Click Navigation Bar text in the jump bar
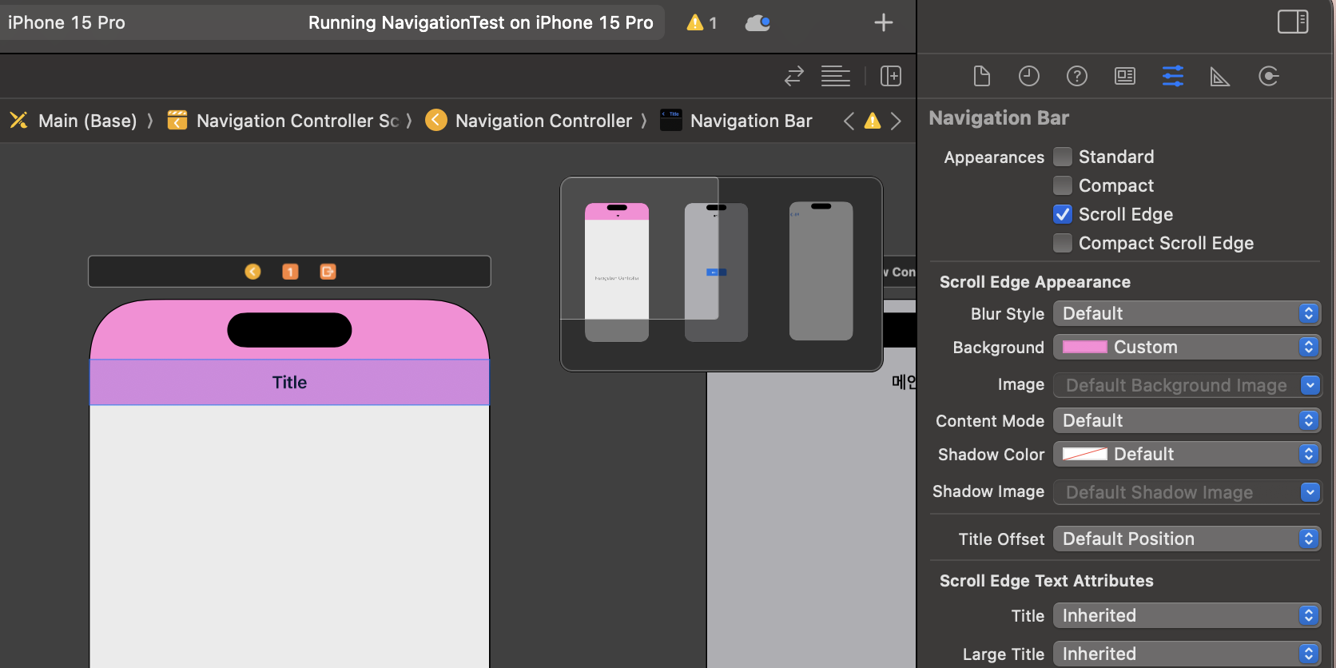 751,121
